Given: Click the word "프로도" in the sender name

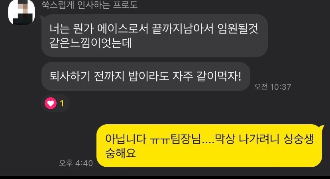Looking at the screenshot, I should click(x=126, y=5).
